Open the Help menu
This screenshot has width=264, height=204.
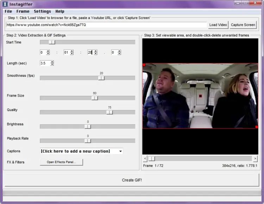(x=60, y=11)
